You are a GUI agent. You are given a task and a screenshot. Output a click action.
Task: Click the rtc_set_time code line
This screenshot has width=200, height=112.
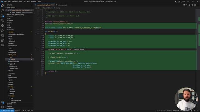click(63, 53)
